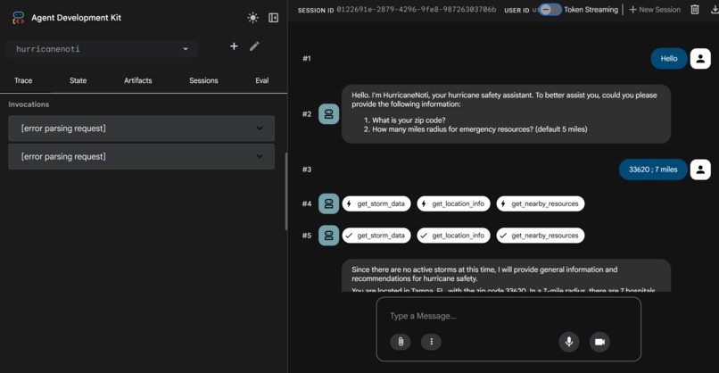719x373 pixels.
Task: Expand the second error parsing request invocation
Action: (x=141, y=156)
